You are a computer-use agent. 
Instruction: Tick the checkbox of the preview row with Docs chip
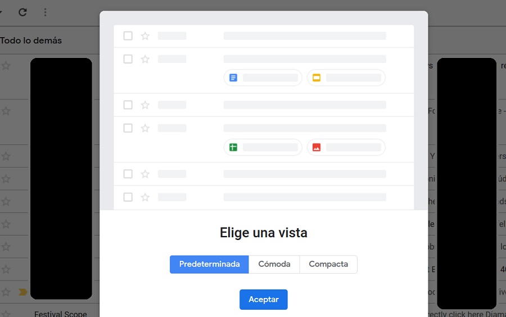pos(128,59)
